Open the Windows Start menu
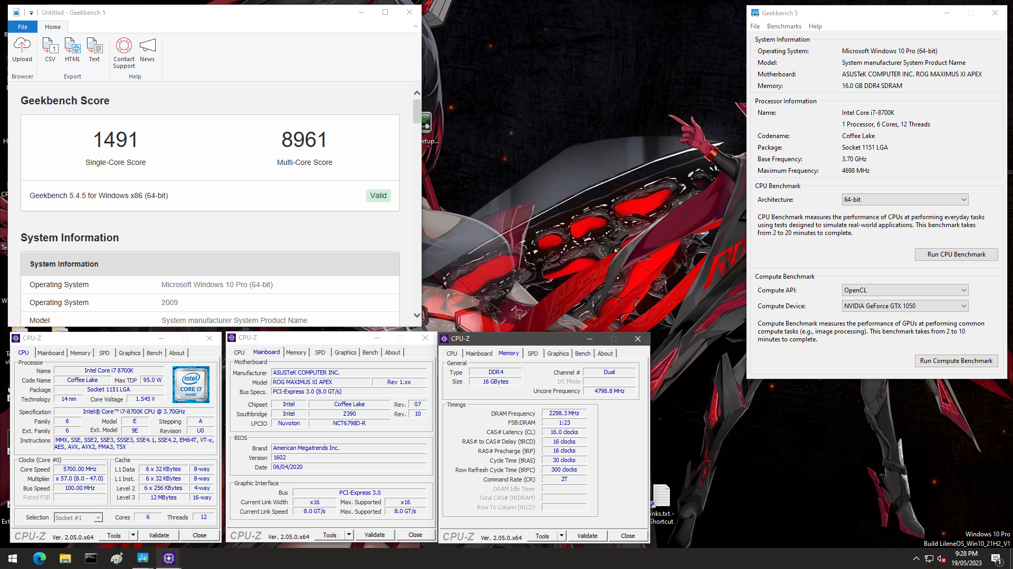This screenshot has width=1013, height=569. tap(13, 558)
